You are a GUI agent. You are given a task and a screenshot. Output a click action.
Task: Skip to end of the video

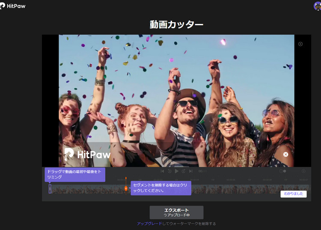190,171
